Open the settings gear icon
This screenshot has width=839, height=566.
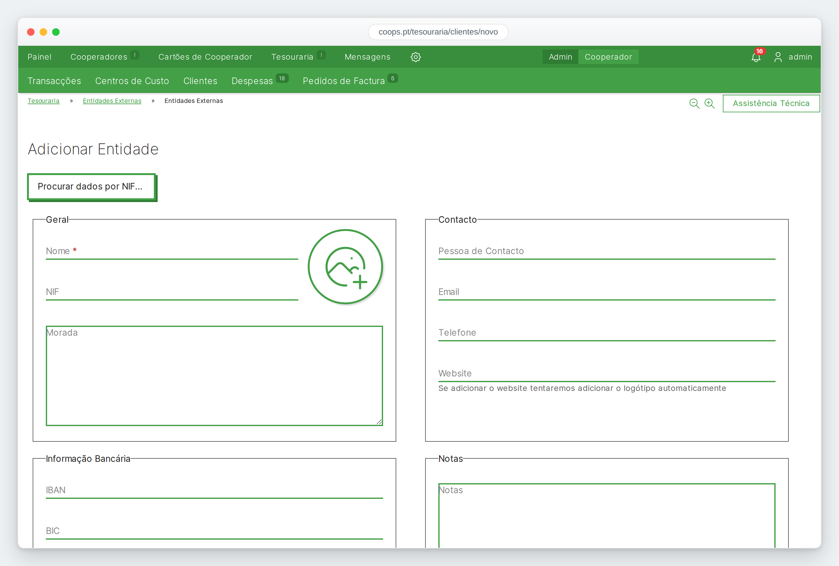(x=415, y=57)
